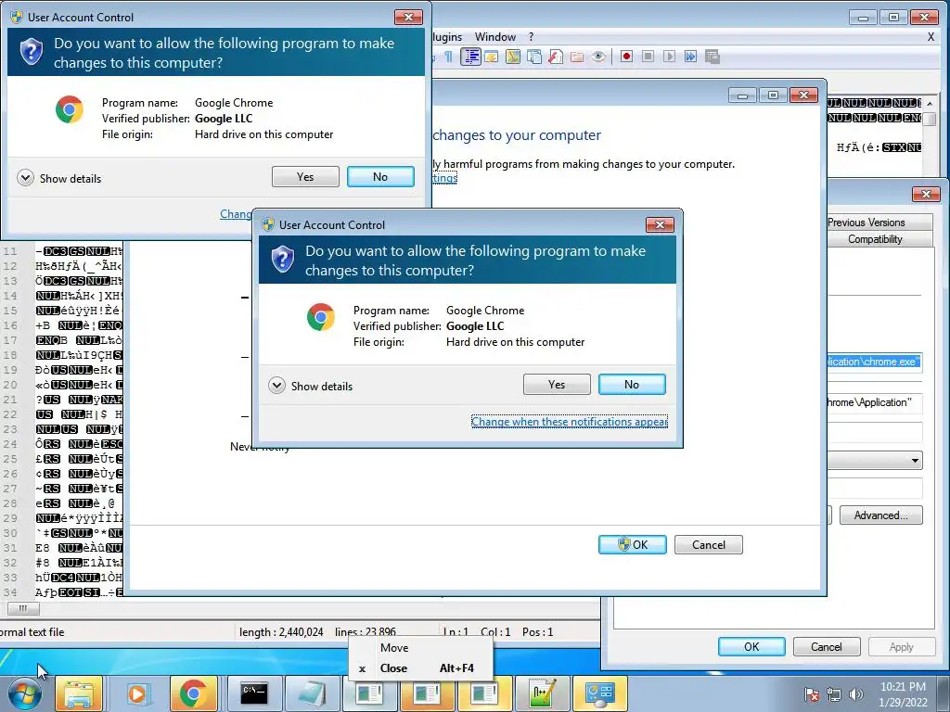
Task: Click the Target field ending chrome.exe
Action: click(875, 362)
